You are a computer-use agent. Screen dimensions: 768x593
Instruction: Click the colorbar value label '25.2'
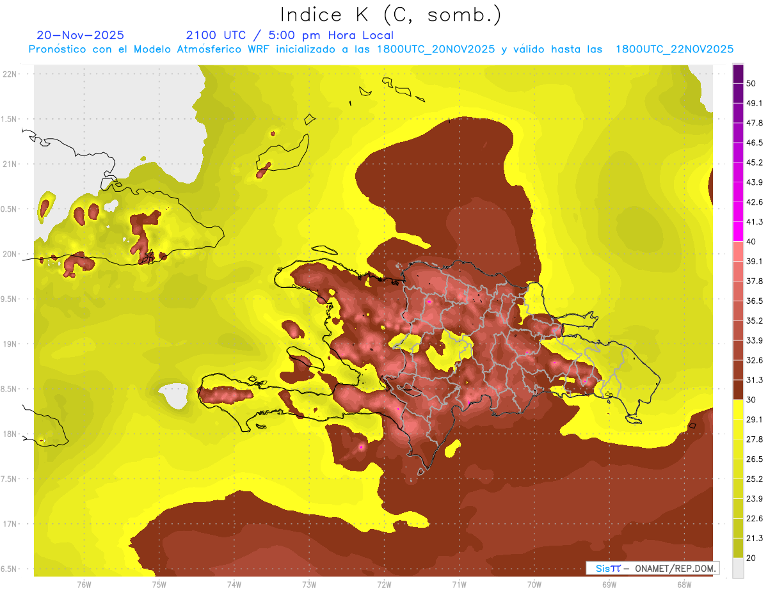tap(755, 479)
